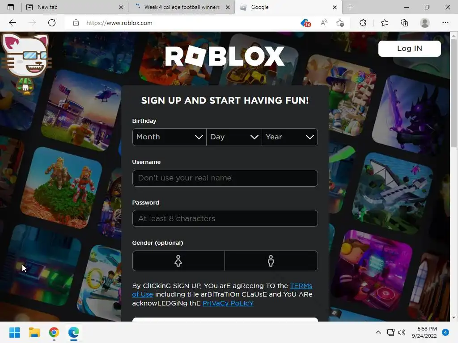Image resolution: width=458 pixels, height=343 pixels.
Task: Open the Year birthday dropdown
Action: [x=290, y=137]
